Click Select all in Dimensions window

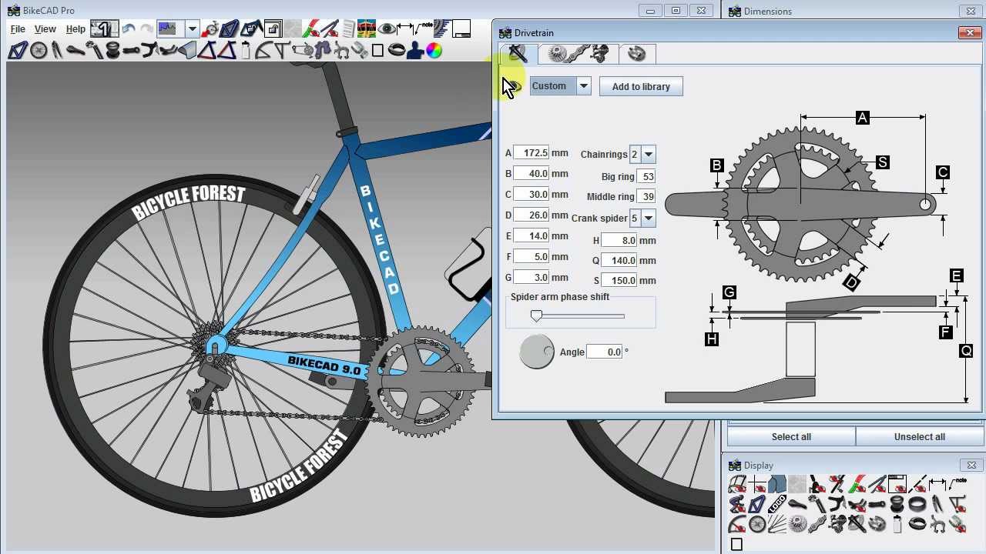[x=791, y=437]
